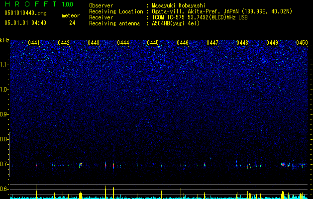Click the 'meteor' label
The width and height of the screenshot is (313, 199).
pos(71,15)
